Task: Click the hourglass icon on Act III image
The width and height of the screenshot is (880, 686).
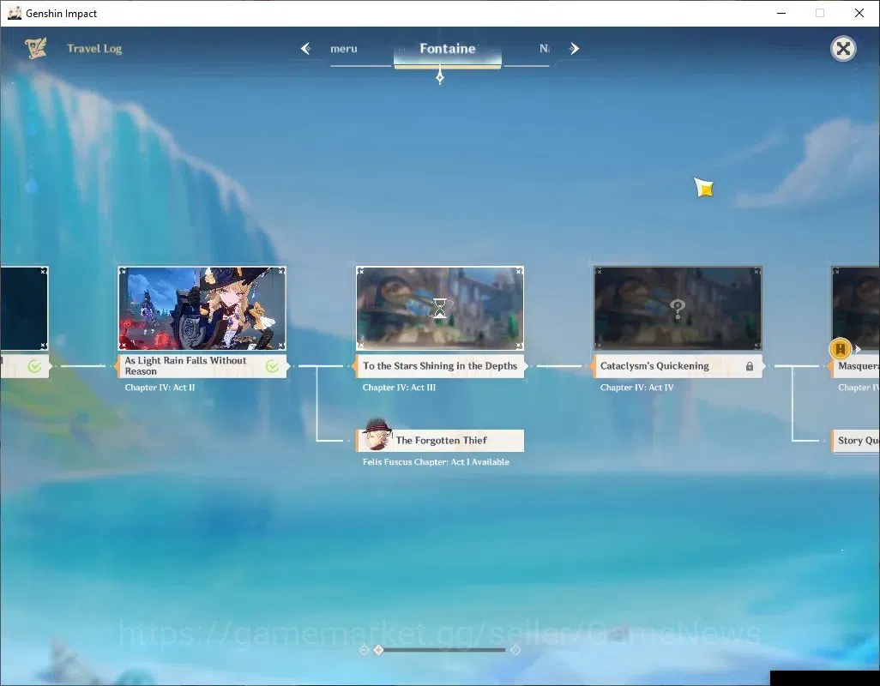Action: [x=440, y=308]
